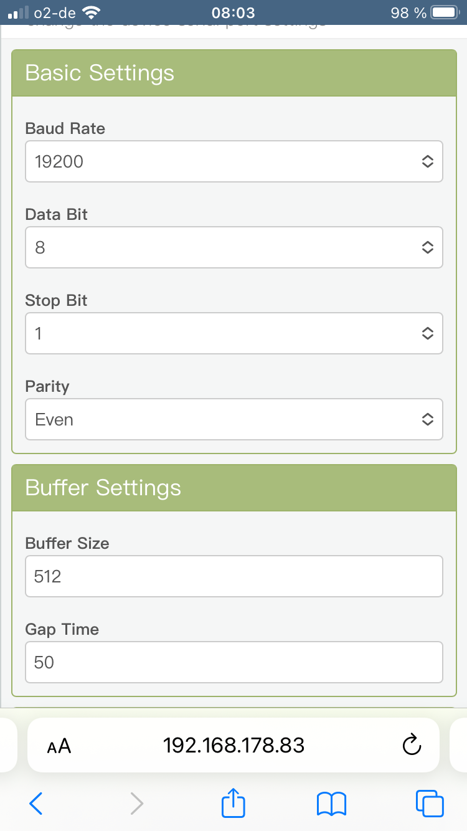Tap the Safari back arrow
The height and width of the screenshot is (831, 467).
(x=36, y=803)
